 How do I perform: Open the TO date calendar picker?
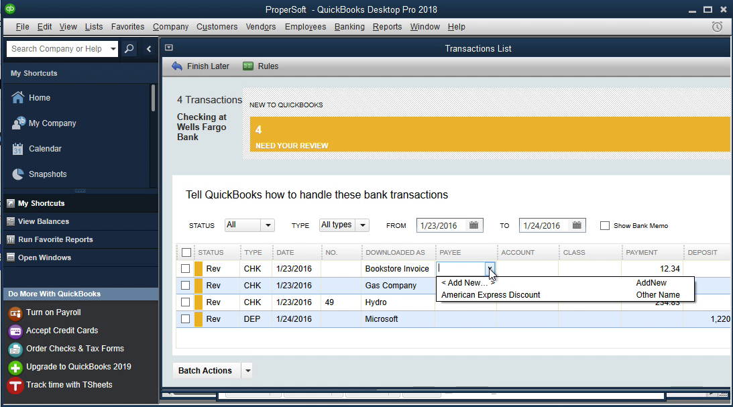(577, 225)
